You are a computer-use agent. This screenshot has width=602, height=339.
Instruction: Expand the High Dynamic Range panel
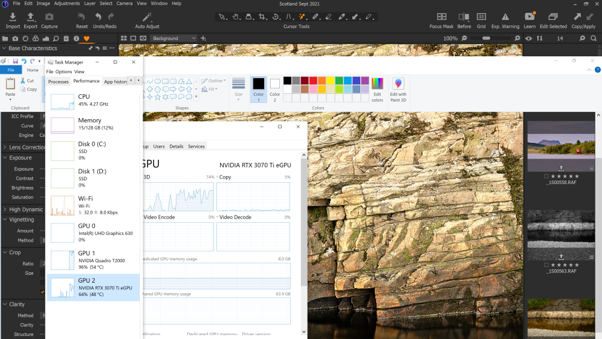pyautogui.click(x=5, y=209)
